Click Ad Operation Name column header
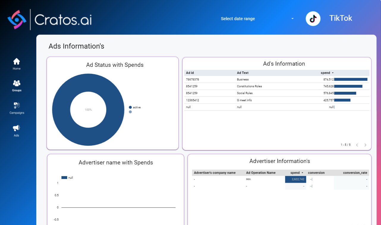Screen dimensions: 381x225 [x=261, y=173]
